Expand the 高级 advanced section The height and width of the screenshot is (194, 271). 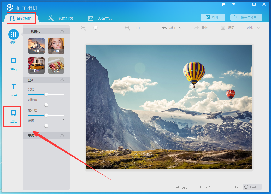(46, 136)
